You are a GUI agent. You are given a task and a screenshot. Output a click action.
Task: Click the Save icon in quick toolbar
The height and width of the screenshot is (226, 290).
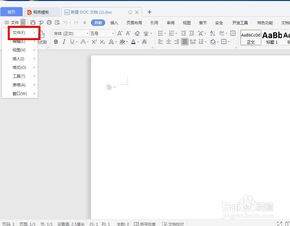[x=33, y=23]
